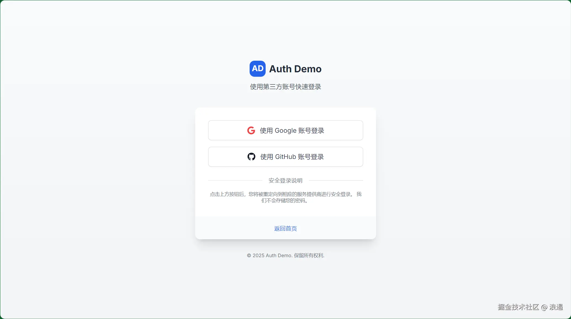Click 账号登录 text on Google button

tap(311, 131)
